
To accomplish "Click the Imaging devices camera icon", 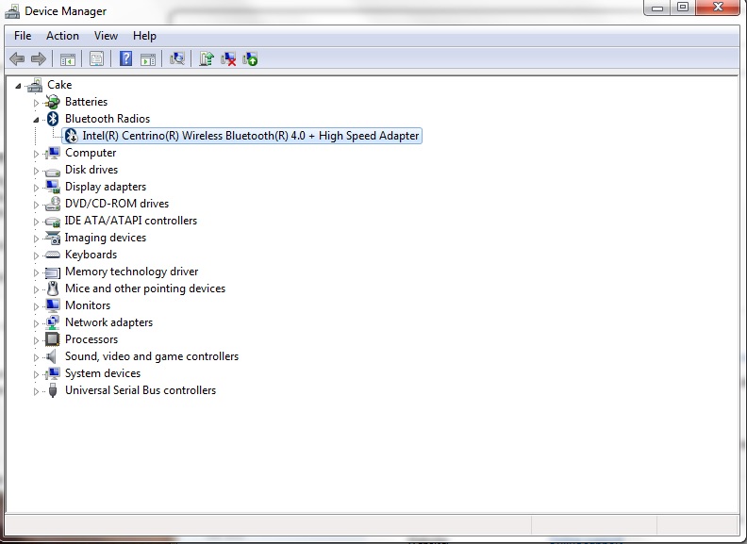I will (53, 238).
